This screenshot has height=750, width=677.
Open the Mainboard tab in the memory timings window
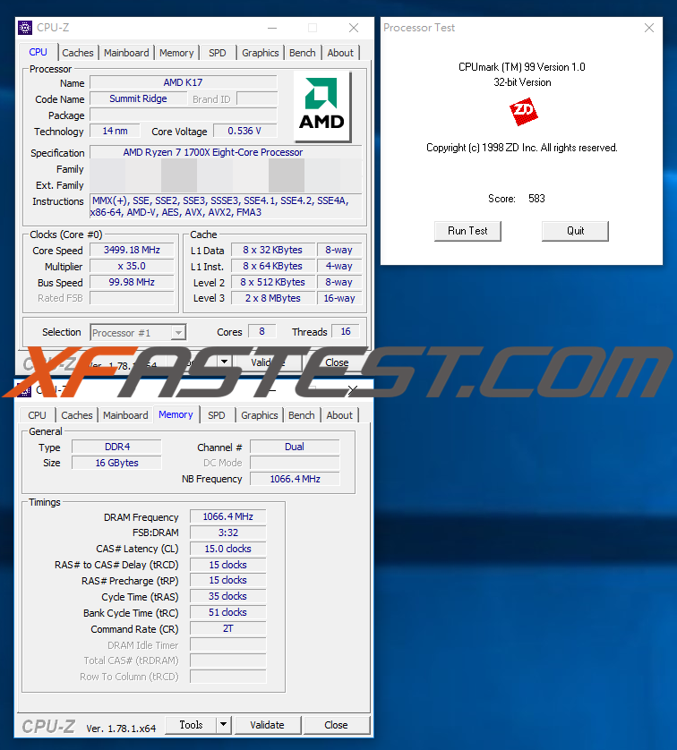point(125,415)
